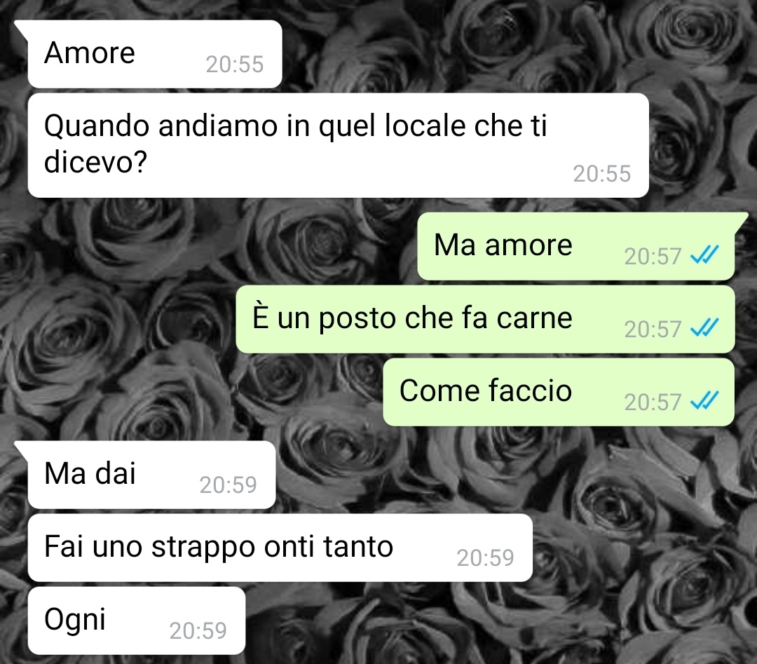Click 20:55 timestamp on 'Quando andiamo' message
Viewport: 757px width, 664px height.
pyautogui.click(x=602, y=174)
